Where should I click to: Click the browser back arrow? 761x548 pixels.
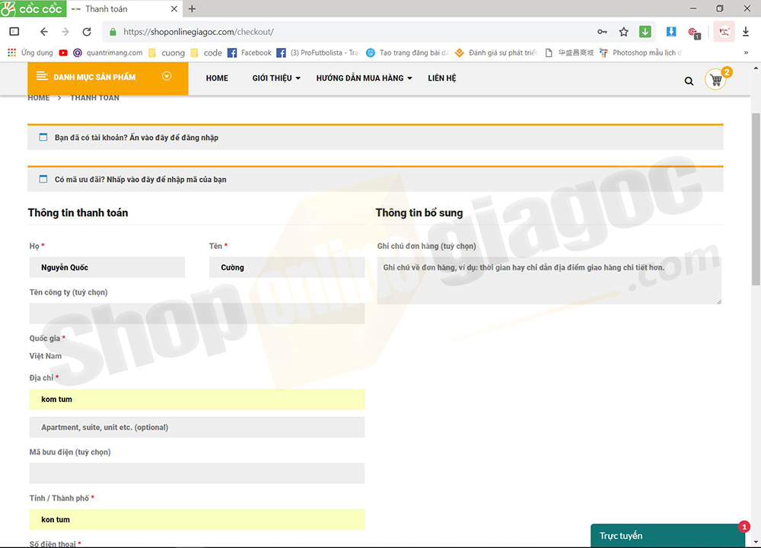(x=44, y=32)
